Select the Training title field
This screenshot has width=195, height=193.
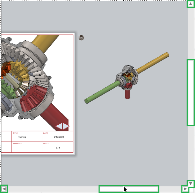[27, 136]
